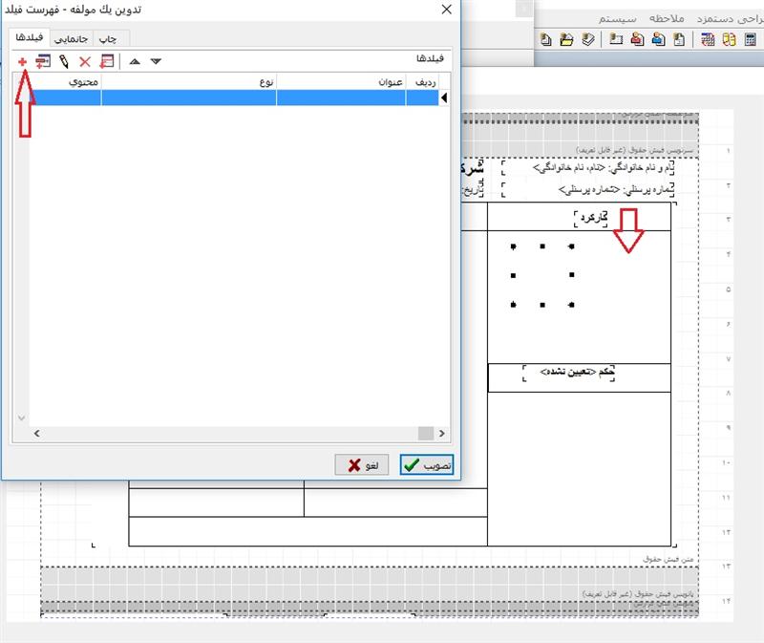The width and height of the screenshot is (764, 643).
Task: Click the عنوان column header
Action: [342, 82]
